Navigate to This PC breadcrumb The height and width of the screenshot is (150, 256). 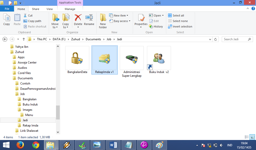click(42, 39)
